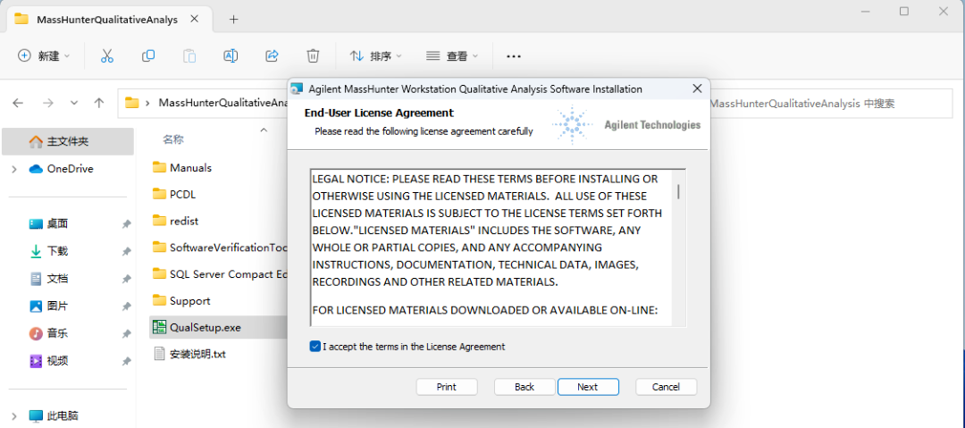This screenshot has height=428, width=965.
Task: Go back with the Explorer back arrow
Action: click(18, 104)
